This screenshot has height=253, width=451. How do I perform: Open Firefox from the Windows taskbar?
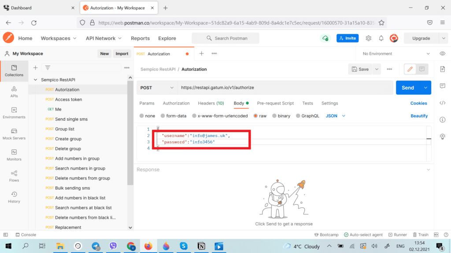point(148,246)
